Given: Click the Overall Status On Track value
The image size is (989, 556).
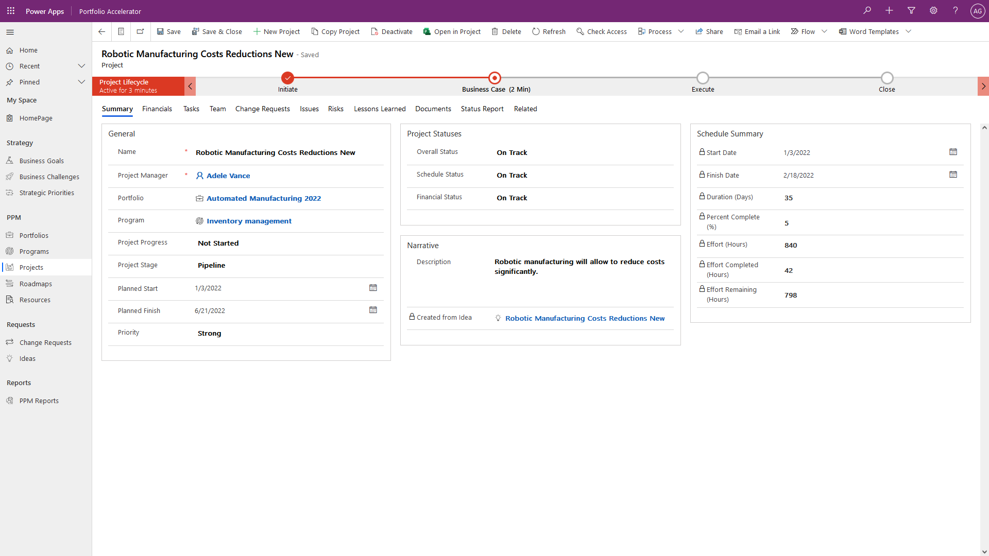Looking at the screenshot, I should click(x=511, y=152).
